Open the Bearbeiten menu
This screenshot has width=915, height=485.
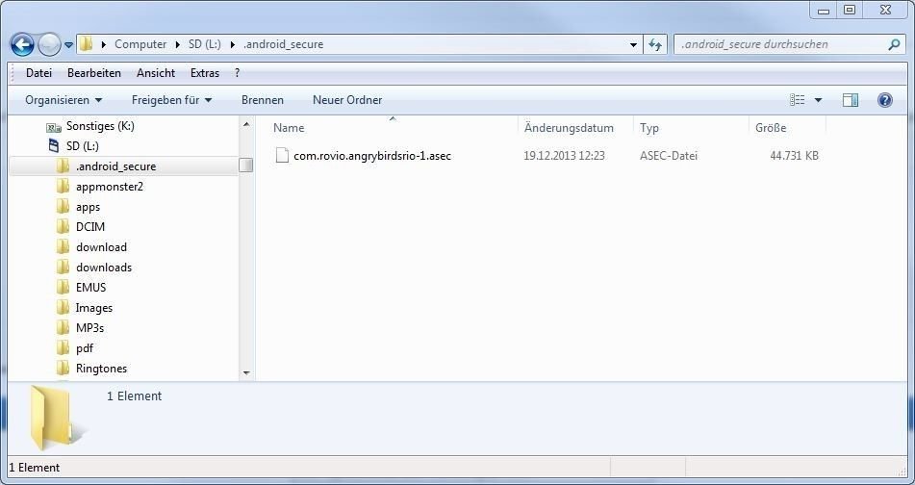pos(94,73)
